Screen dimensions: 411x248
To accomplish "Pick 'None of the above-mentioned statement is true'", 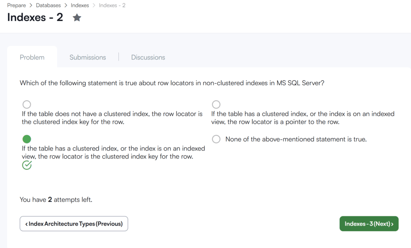I will pyautogui.click(x=216, y=139).
